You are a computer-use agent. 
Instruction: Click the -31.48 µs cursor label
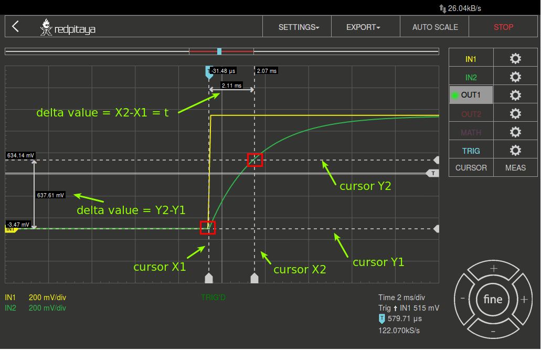coord(223,71)
